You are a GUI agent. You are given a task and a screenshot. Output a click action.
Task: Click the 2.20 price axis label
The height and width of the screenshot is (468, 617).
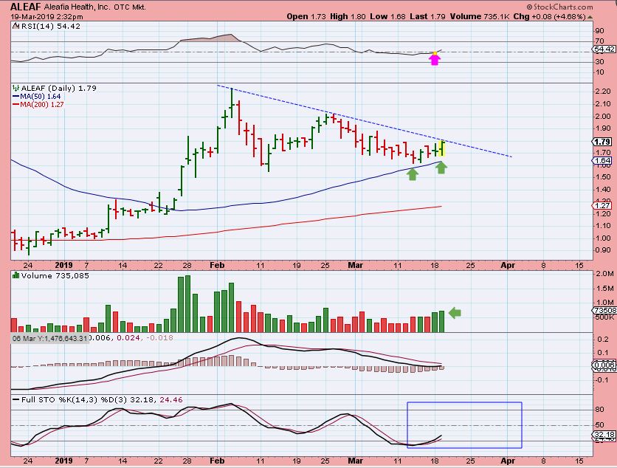click(603, 92)
